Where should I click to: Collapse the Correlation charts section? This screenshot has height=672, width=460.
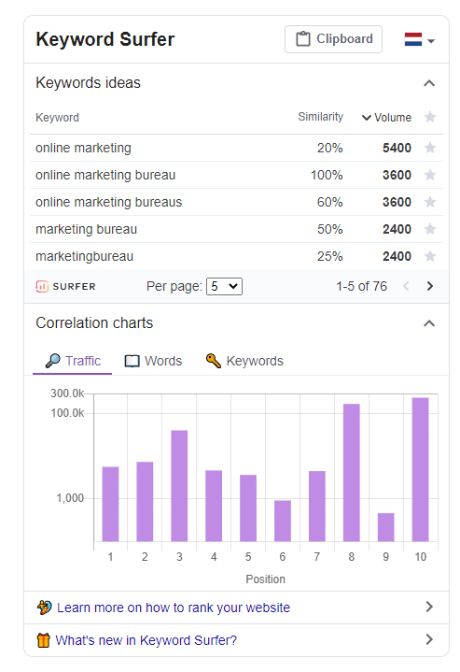[x=429, y=323]
